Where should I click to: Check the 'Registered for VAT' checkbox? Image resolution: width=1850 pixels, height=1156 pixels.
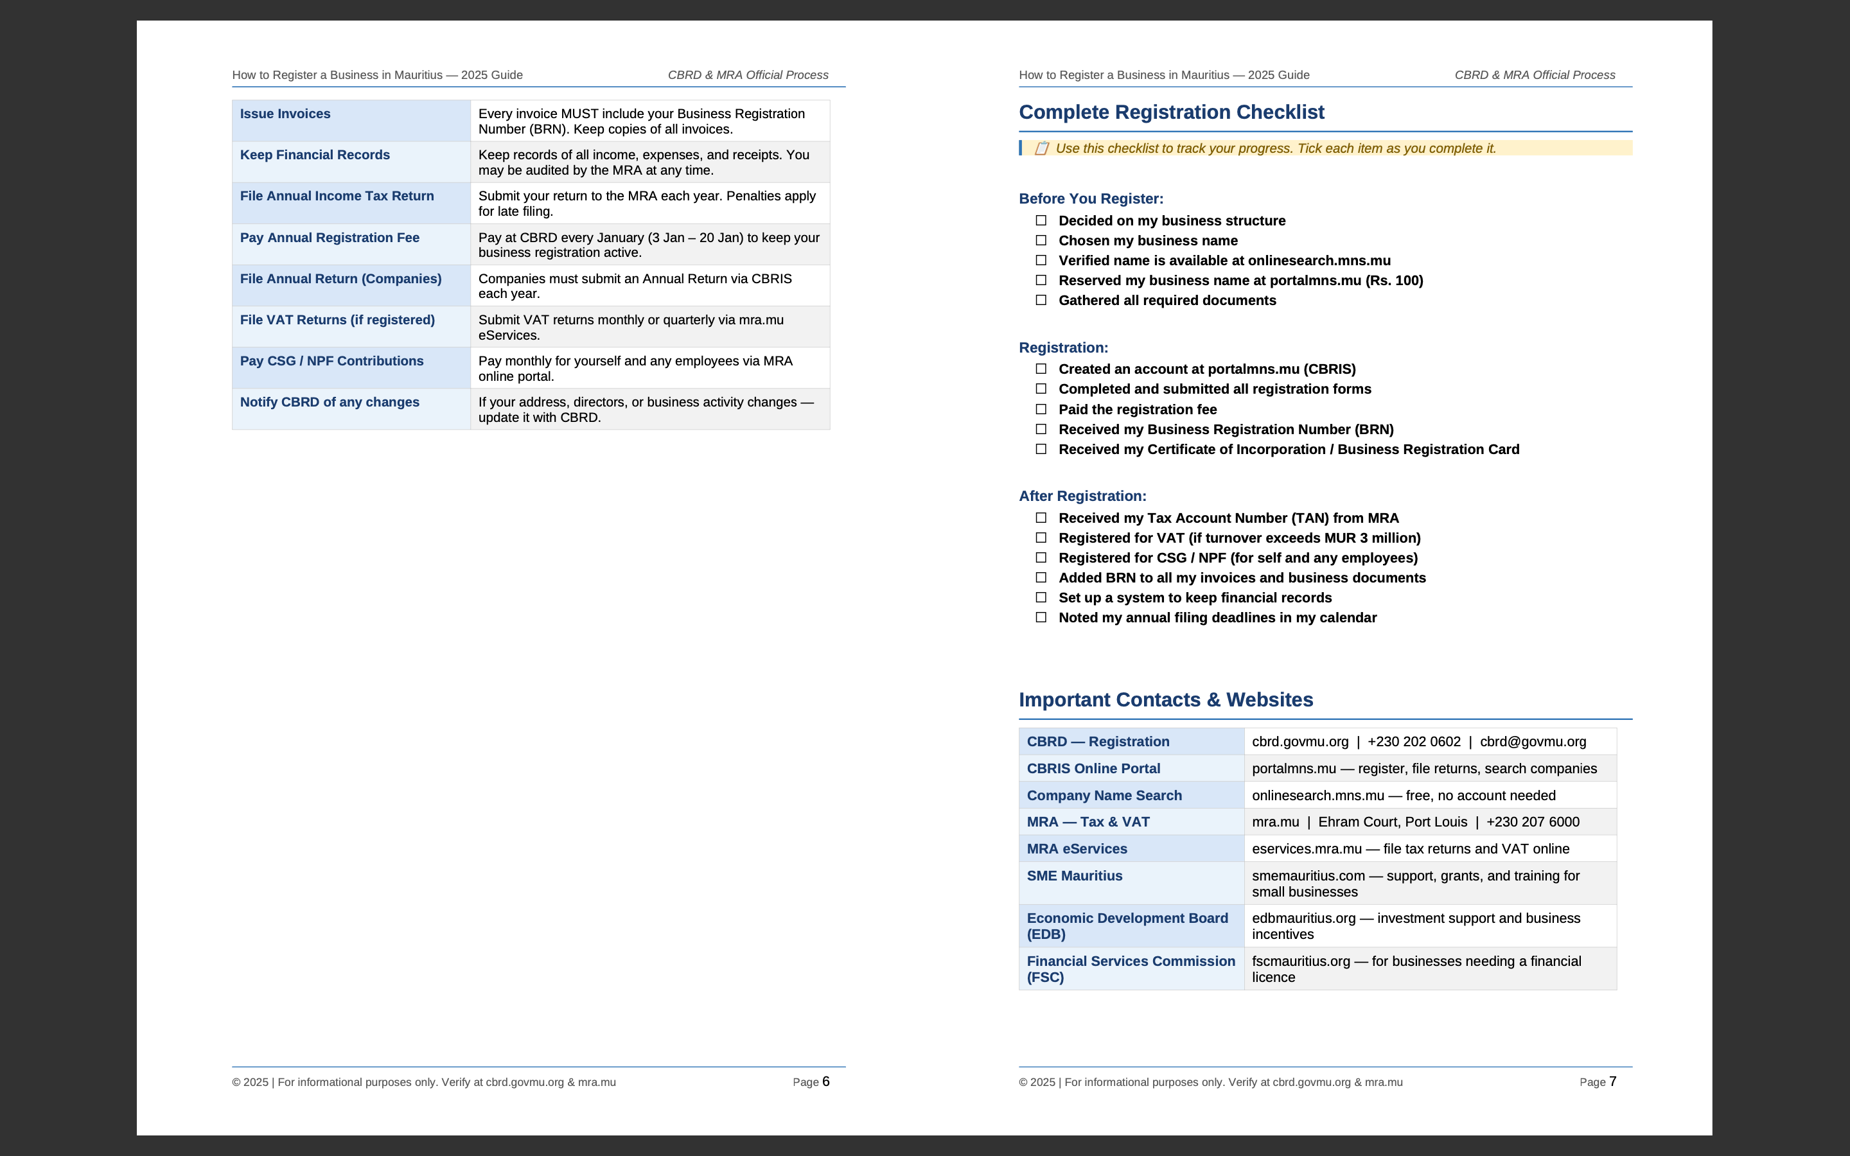click(1041, 538)
